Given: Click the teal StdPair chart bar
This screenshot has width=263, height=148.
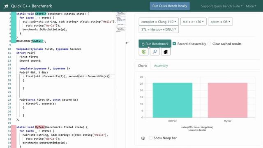Looking at the screenshot, I should (x=173, y=100).
